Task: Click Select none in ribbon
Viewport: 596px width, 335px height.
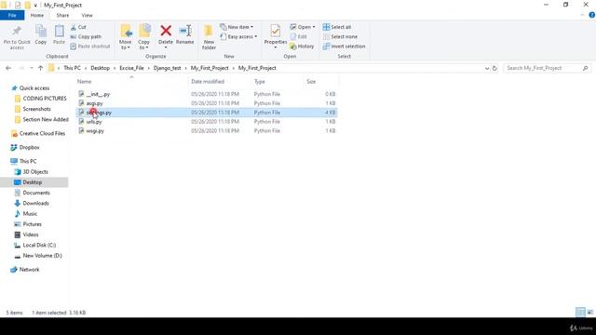Action: click(340, 37)
